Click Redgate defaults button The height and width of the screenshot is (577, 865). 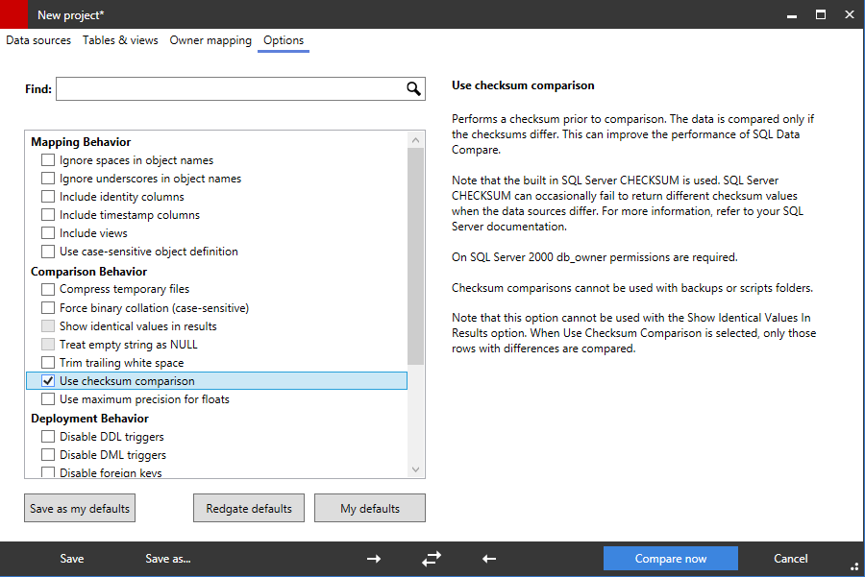(249, 509)
